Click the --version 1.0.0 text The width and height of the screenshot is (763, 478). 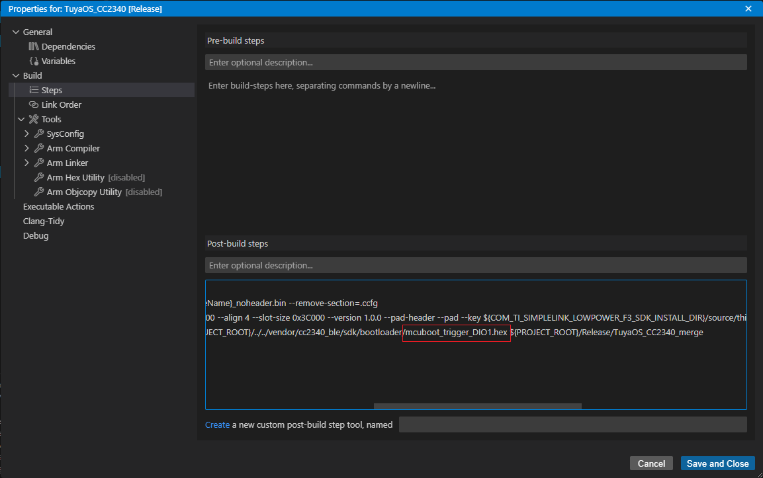355,318
